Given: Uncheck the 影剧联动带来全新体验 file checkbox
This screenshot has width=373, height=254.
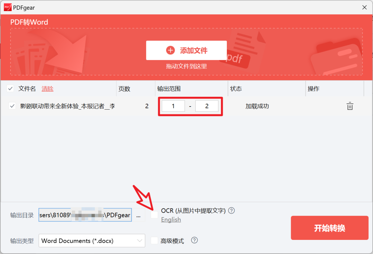Looking at the screenshot, I should point(12,106).
